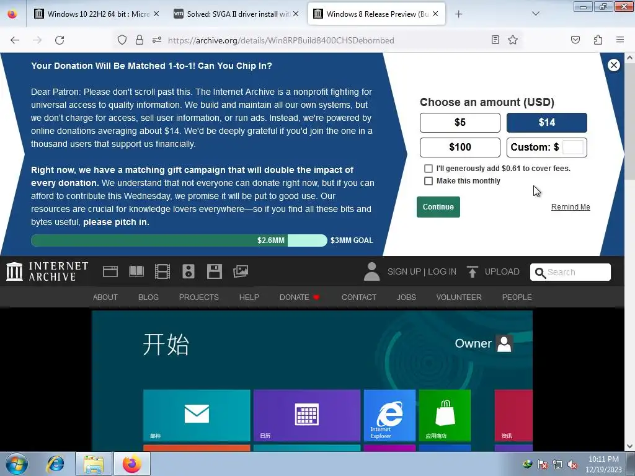Click the site security padlock icon

(x=140, y=40)
